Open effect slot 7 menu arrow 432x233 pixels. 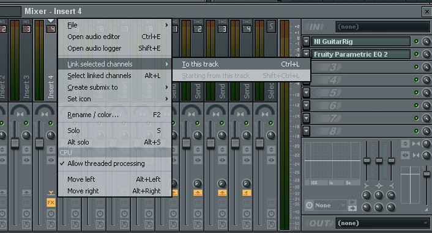tap(306, 118)
